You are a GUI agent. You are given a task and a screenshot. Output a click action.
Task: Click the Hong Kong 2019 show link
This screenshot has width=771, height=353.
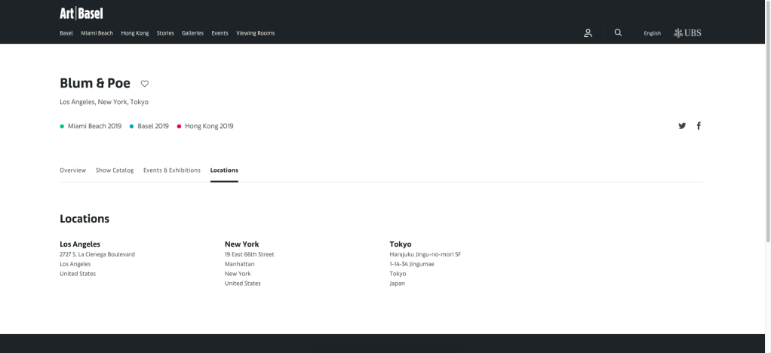pyautogui.click(x=209, y=126)
